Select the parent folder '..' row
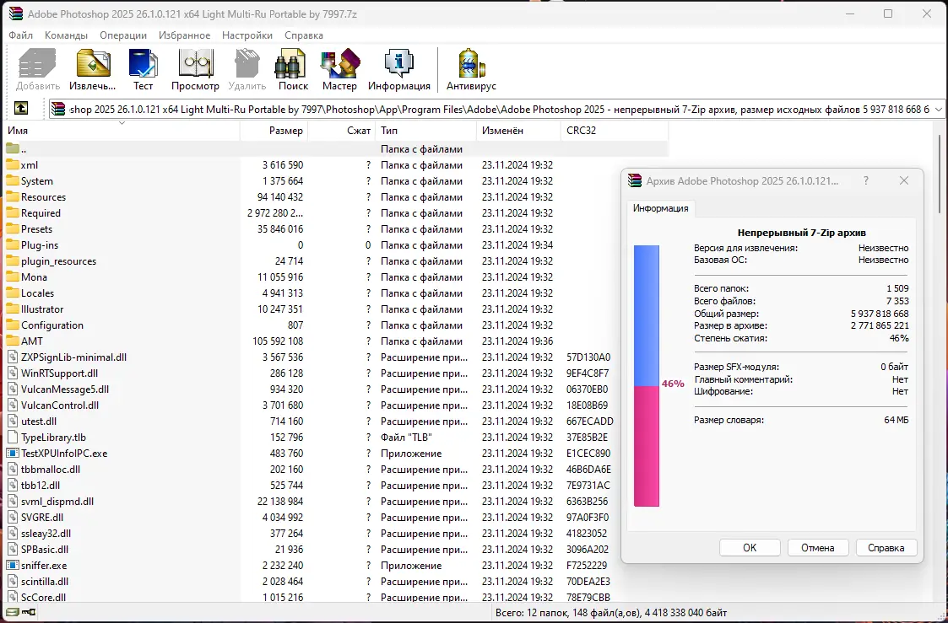 pyautogui.click(x=336, y=148)
